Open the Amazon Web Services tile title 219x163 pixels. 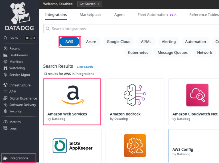click(x=67, y=114)
